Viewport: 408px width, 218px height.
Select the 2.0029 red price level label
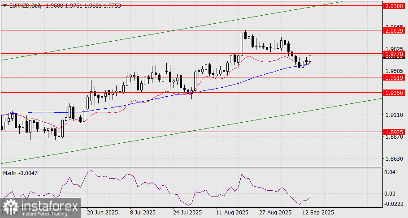coord(394,30)
